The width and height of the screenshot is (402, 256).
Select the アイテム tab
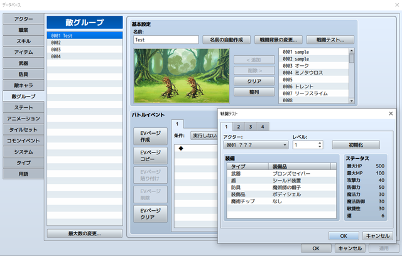pos(23,52)
